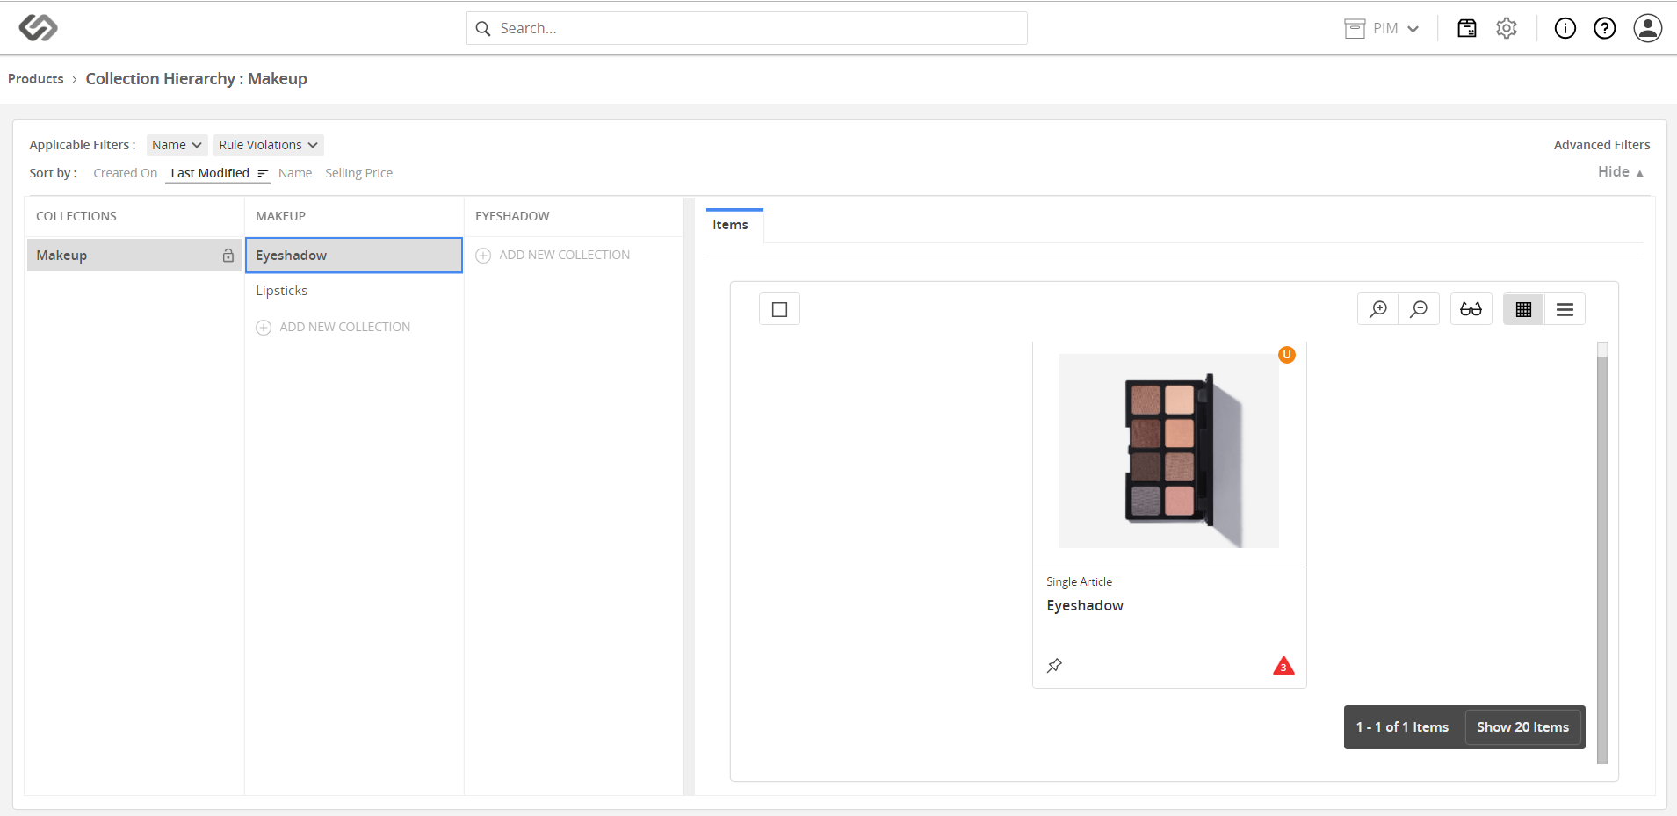Viewport: 1677px width, 816px height.
Task: Open the red rule violations warning triangle
Action: tap(1283, 666)
